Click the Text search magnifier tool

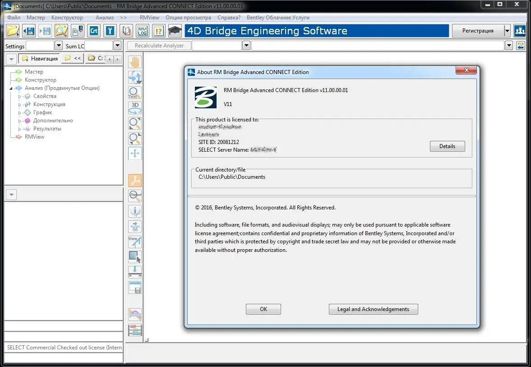[135, 93]
